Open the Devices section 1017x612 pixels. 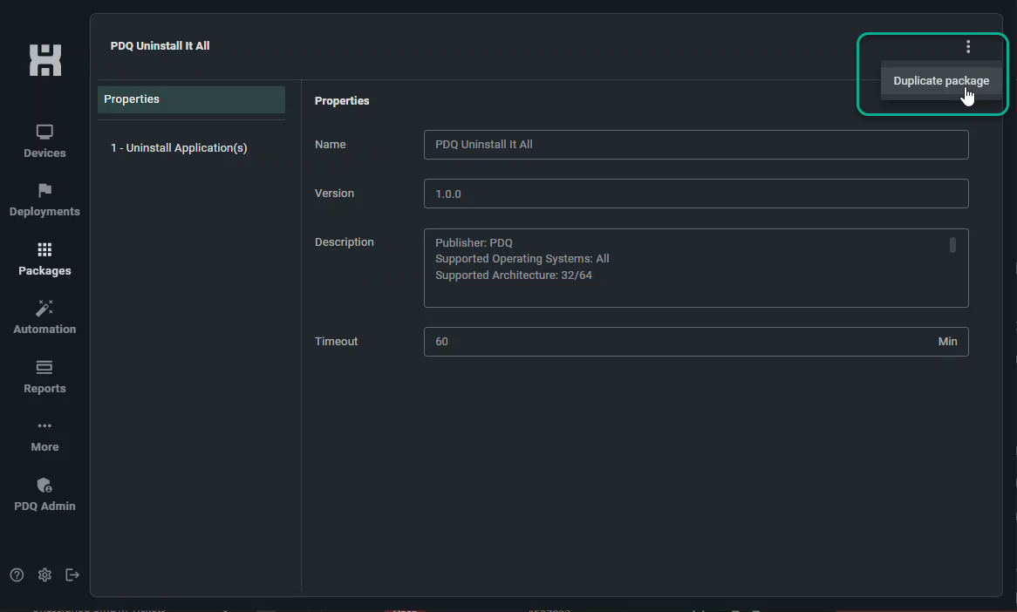click(x=44, y=141)
